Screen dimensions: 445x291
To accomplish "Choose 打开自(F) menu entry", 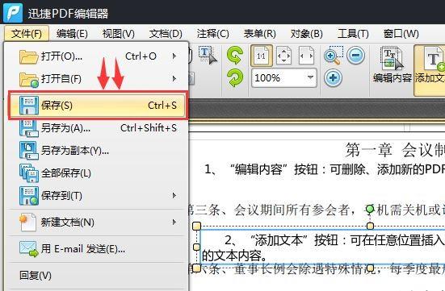I will (97, 78).
